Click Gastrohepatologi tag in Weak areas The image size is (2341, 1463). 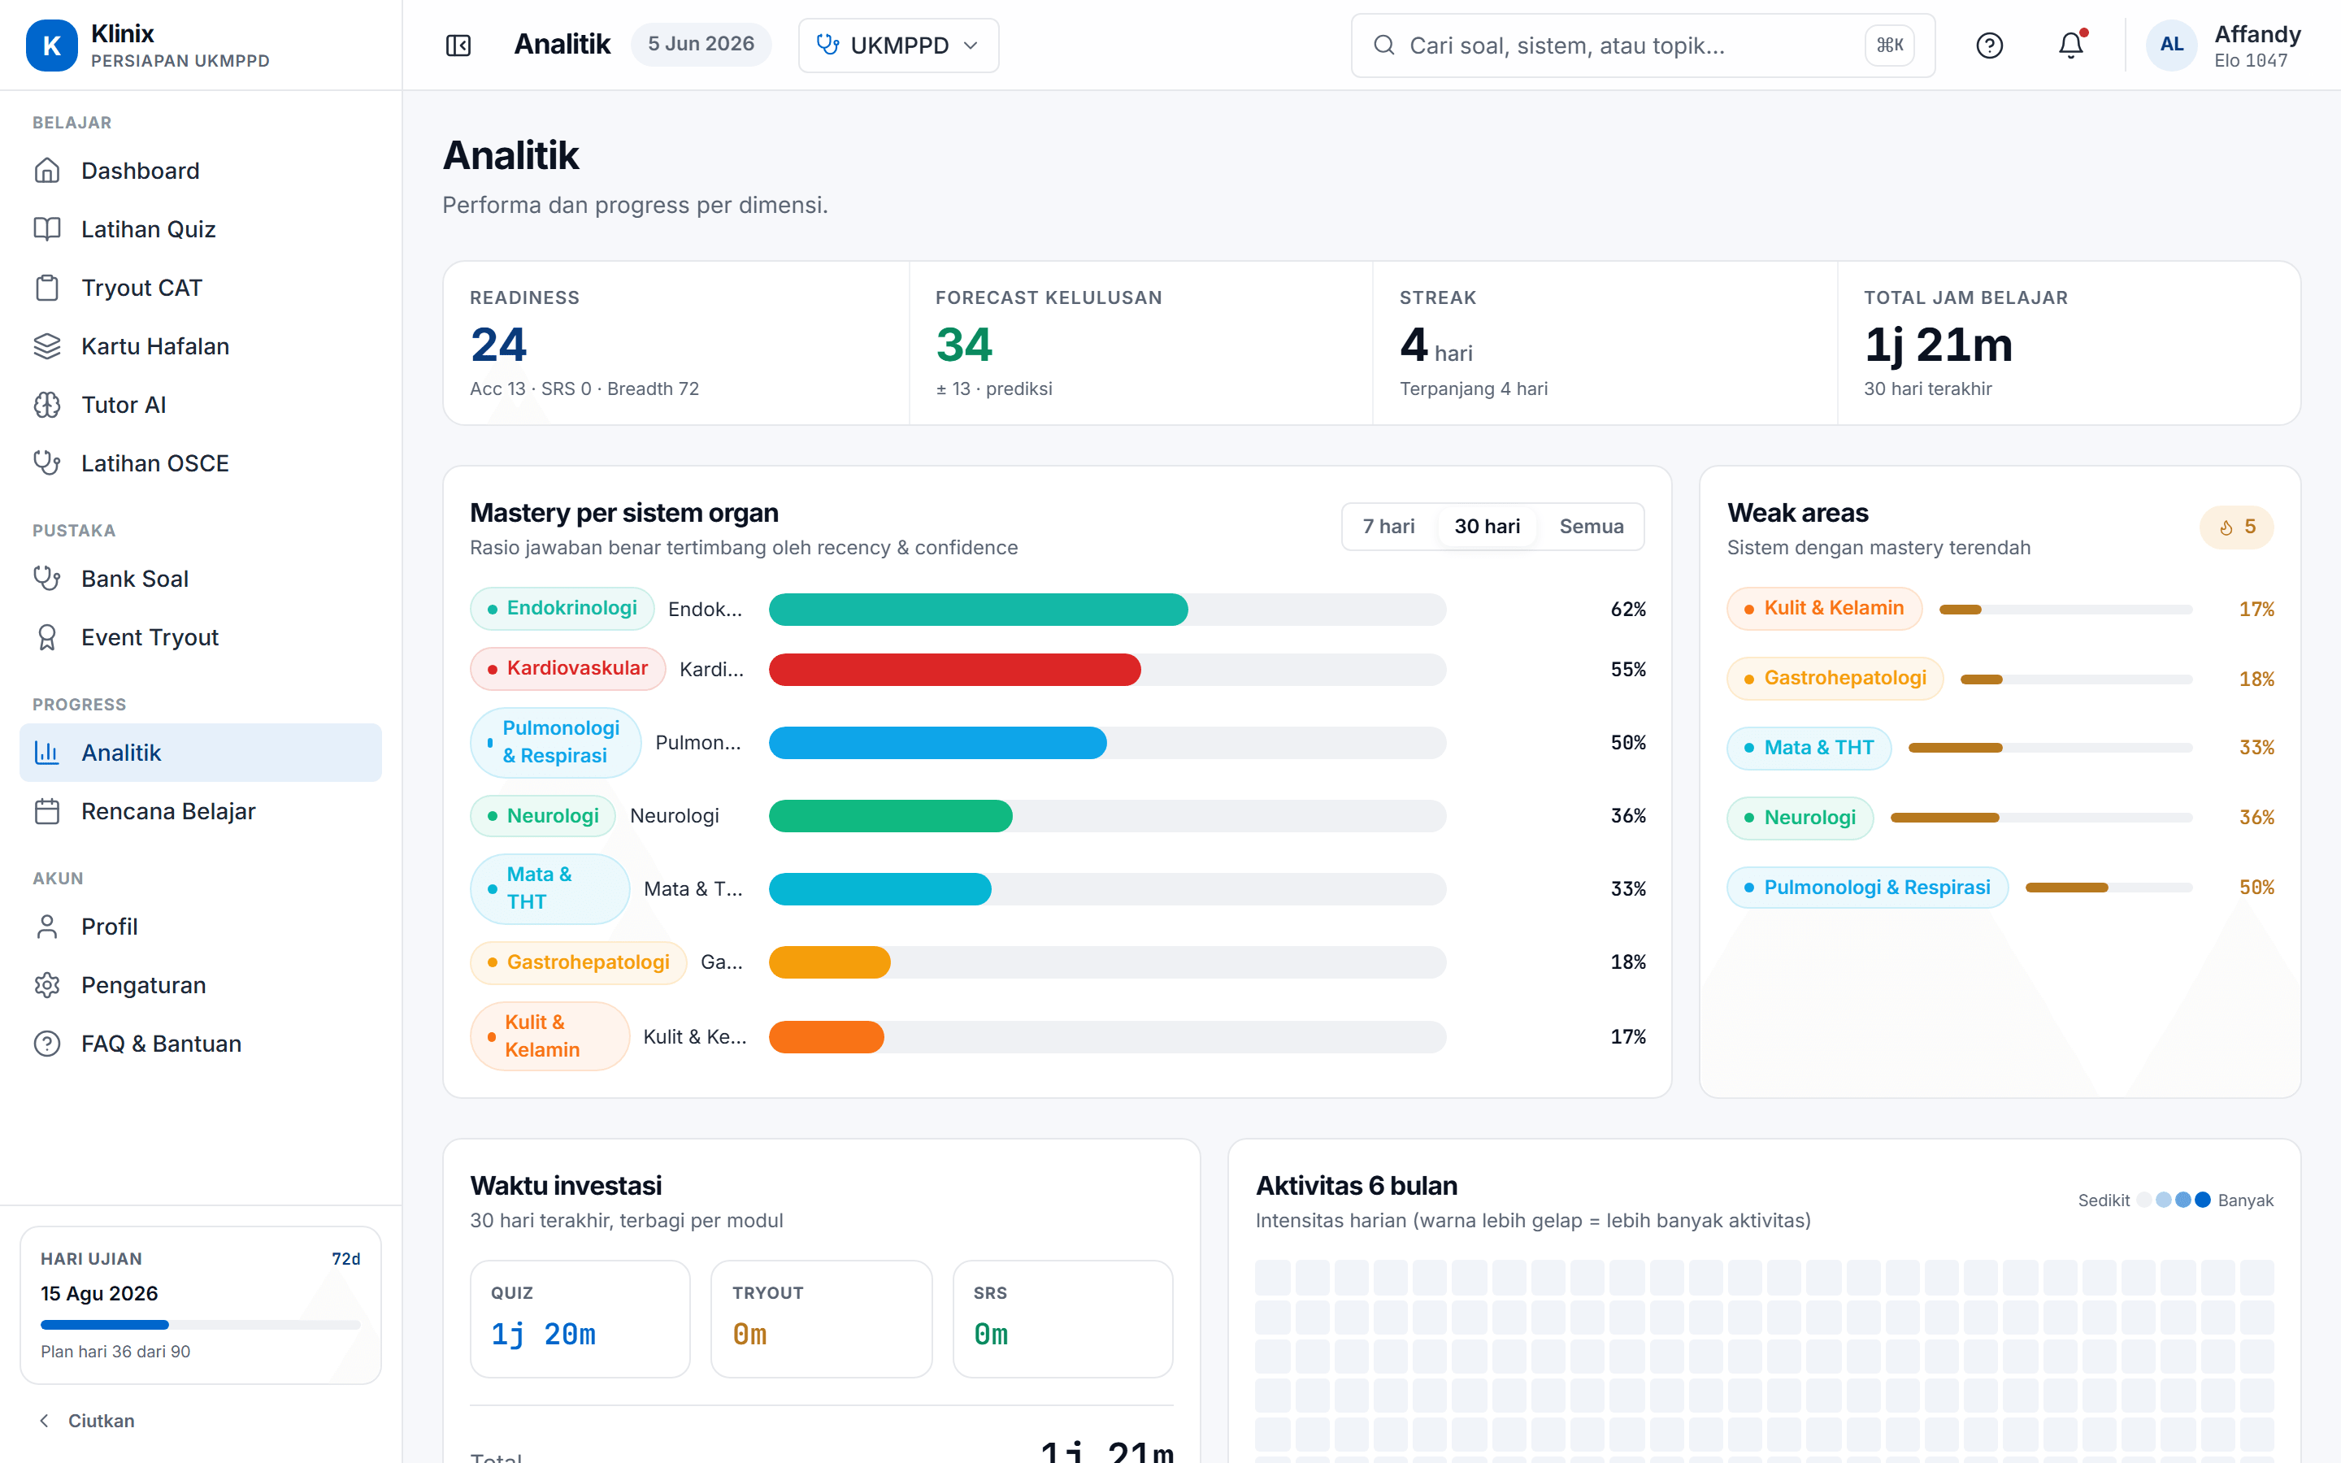(x=1835, y=679)
